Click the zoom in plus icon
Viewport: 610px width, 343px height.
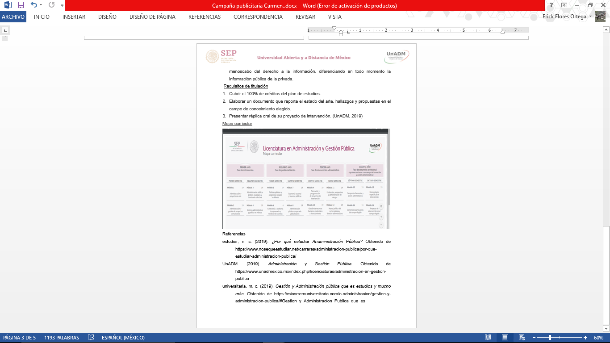click(x=585, y=338)
